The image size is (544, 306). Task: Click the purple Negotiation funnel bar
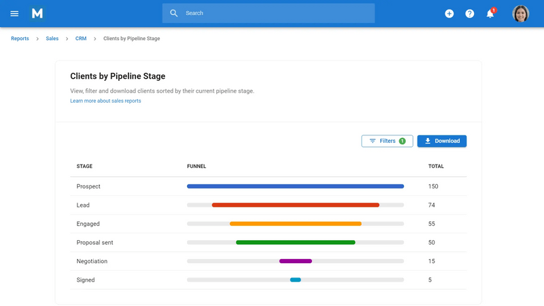pyautogui.click(x=295, y=261)
